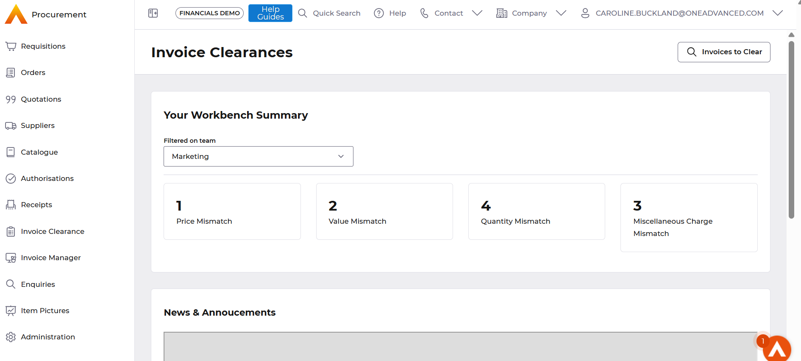Click the Invoice Manager monitor icon
801x361 pixels.
click(x=11, y=258)
